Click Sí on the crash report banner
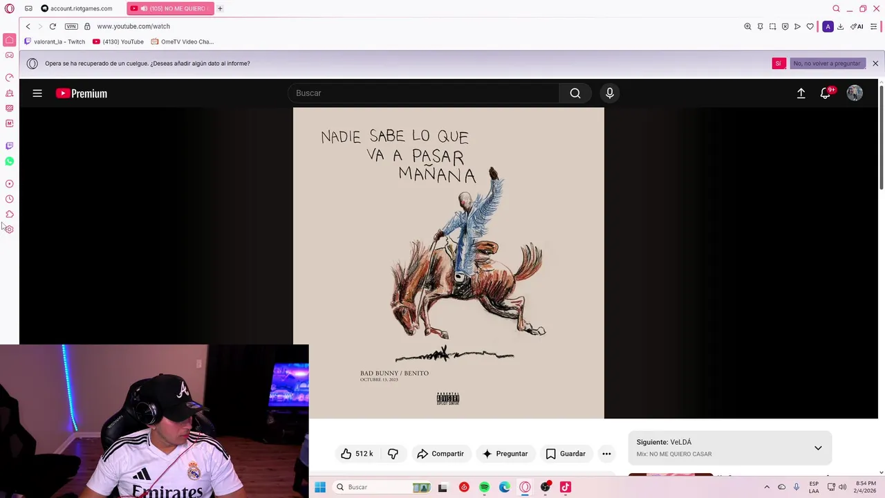Viewport: 885px width, 498px height. coord(779,63)
